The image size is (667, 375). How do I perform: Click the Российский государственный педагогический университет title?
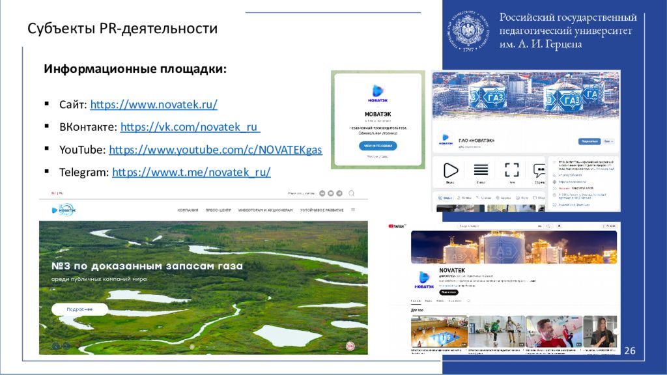(568, 31)
